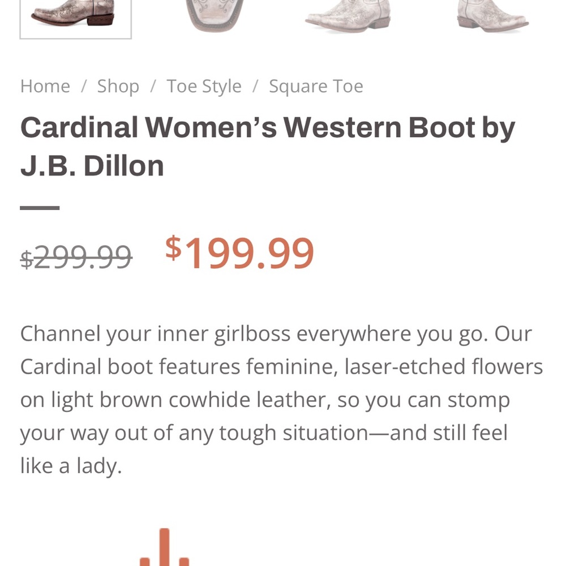Click the crossed-out original price $299.99
The height and width of the screenshot is (566, 566).
[75, 256]
